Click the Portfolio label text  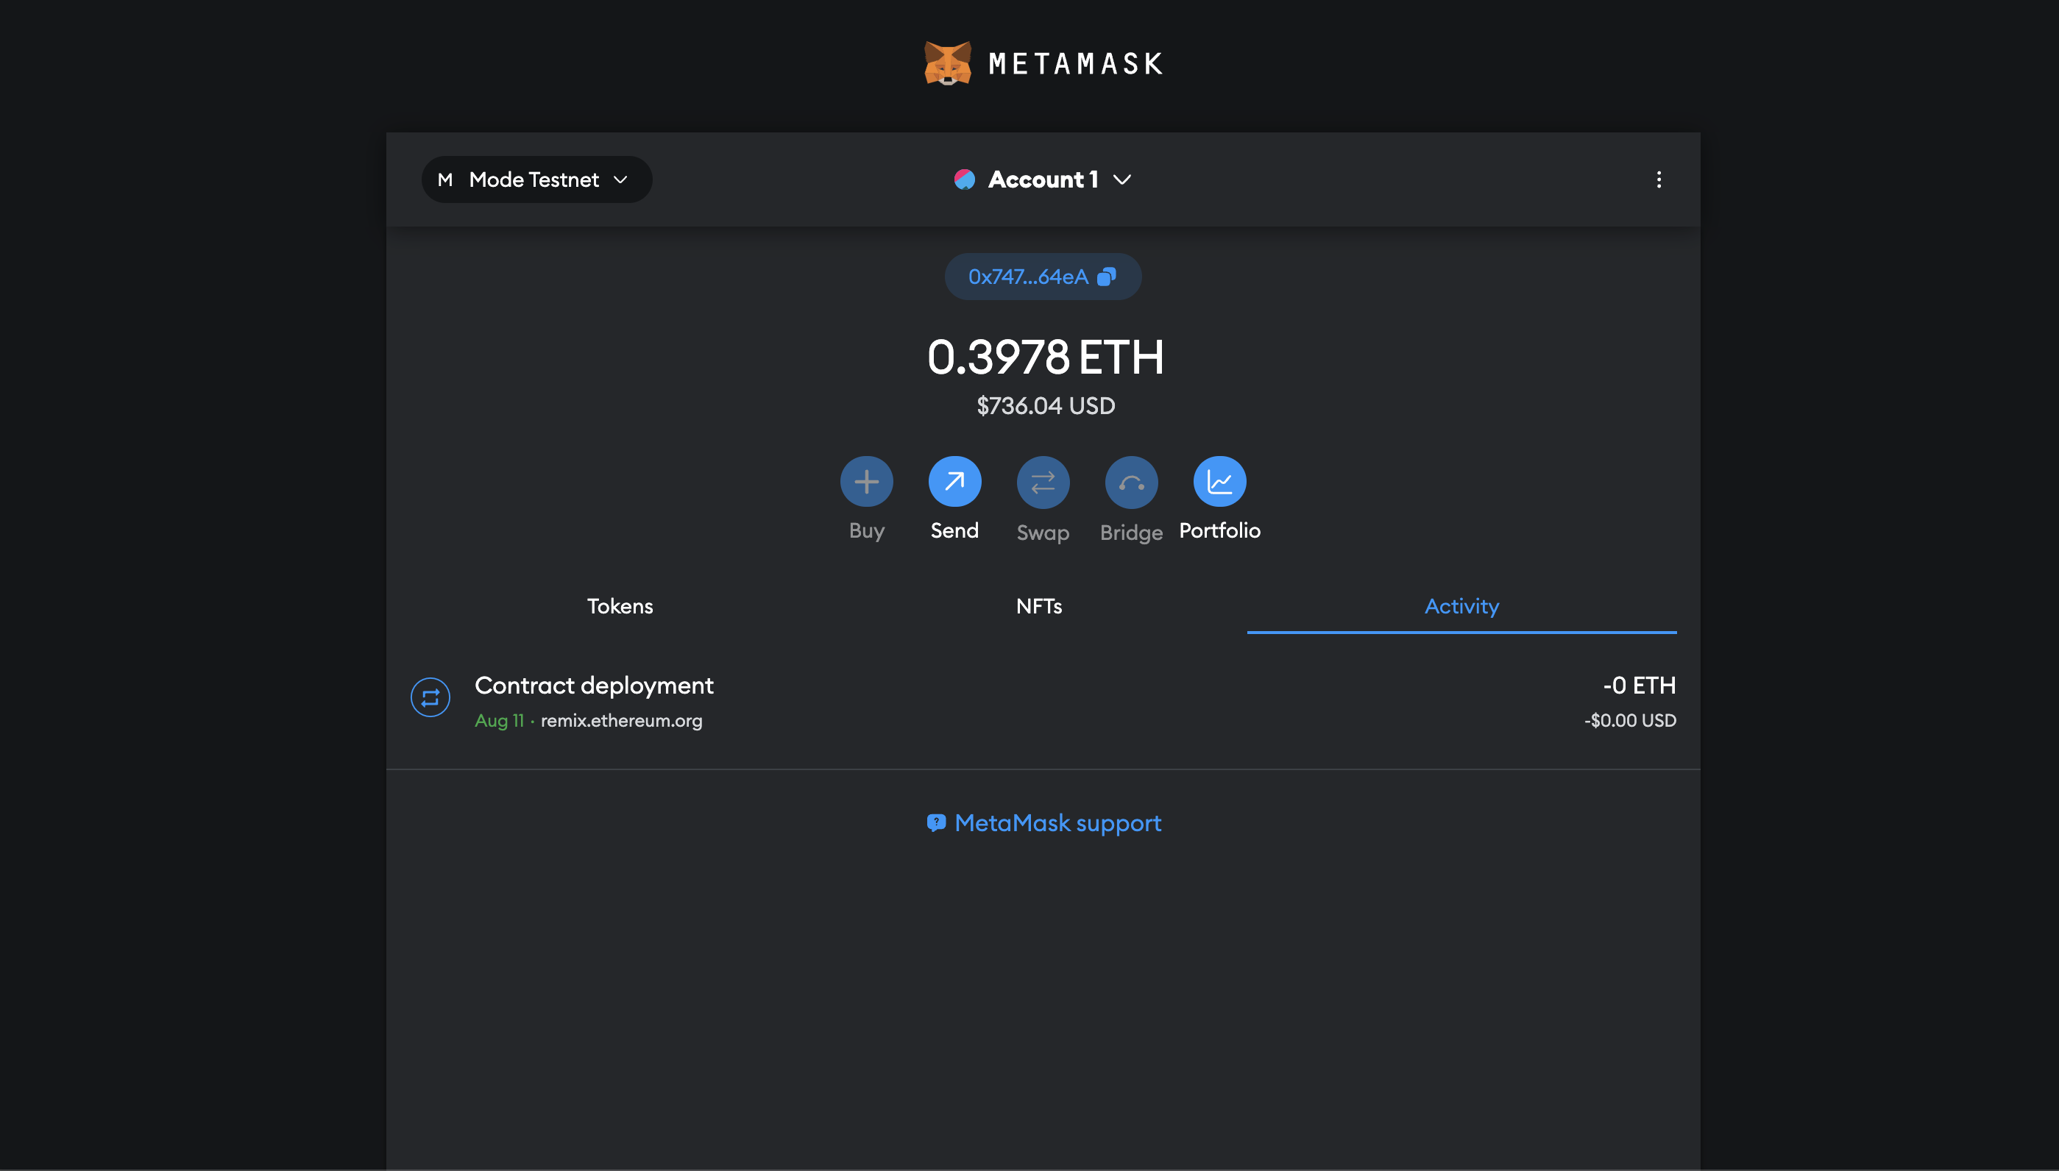pos(1220,531)
